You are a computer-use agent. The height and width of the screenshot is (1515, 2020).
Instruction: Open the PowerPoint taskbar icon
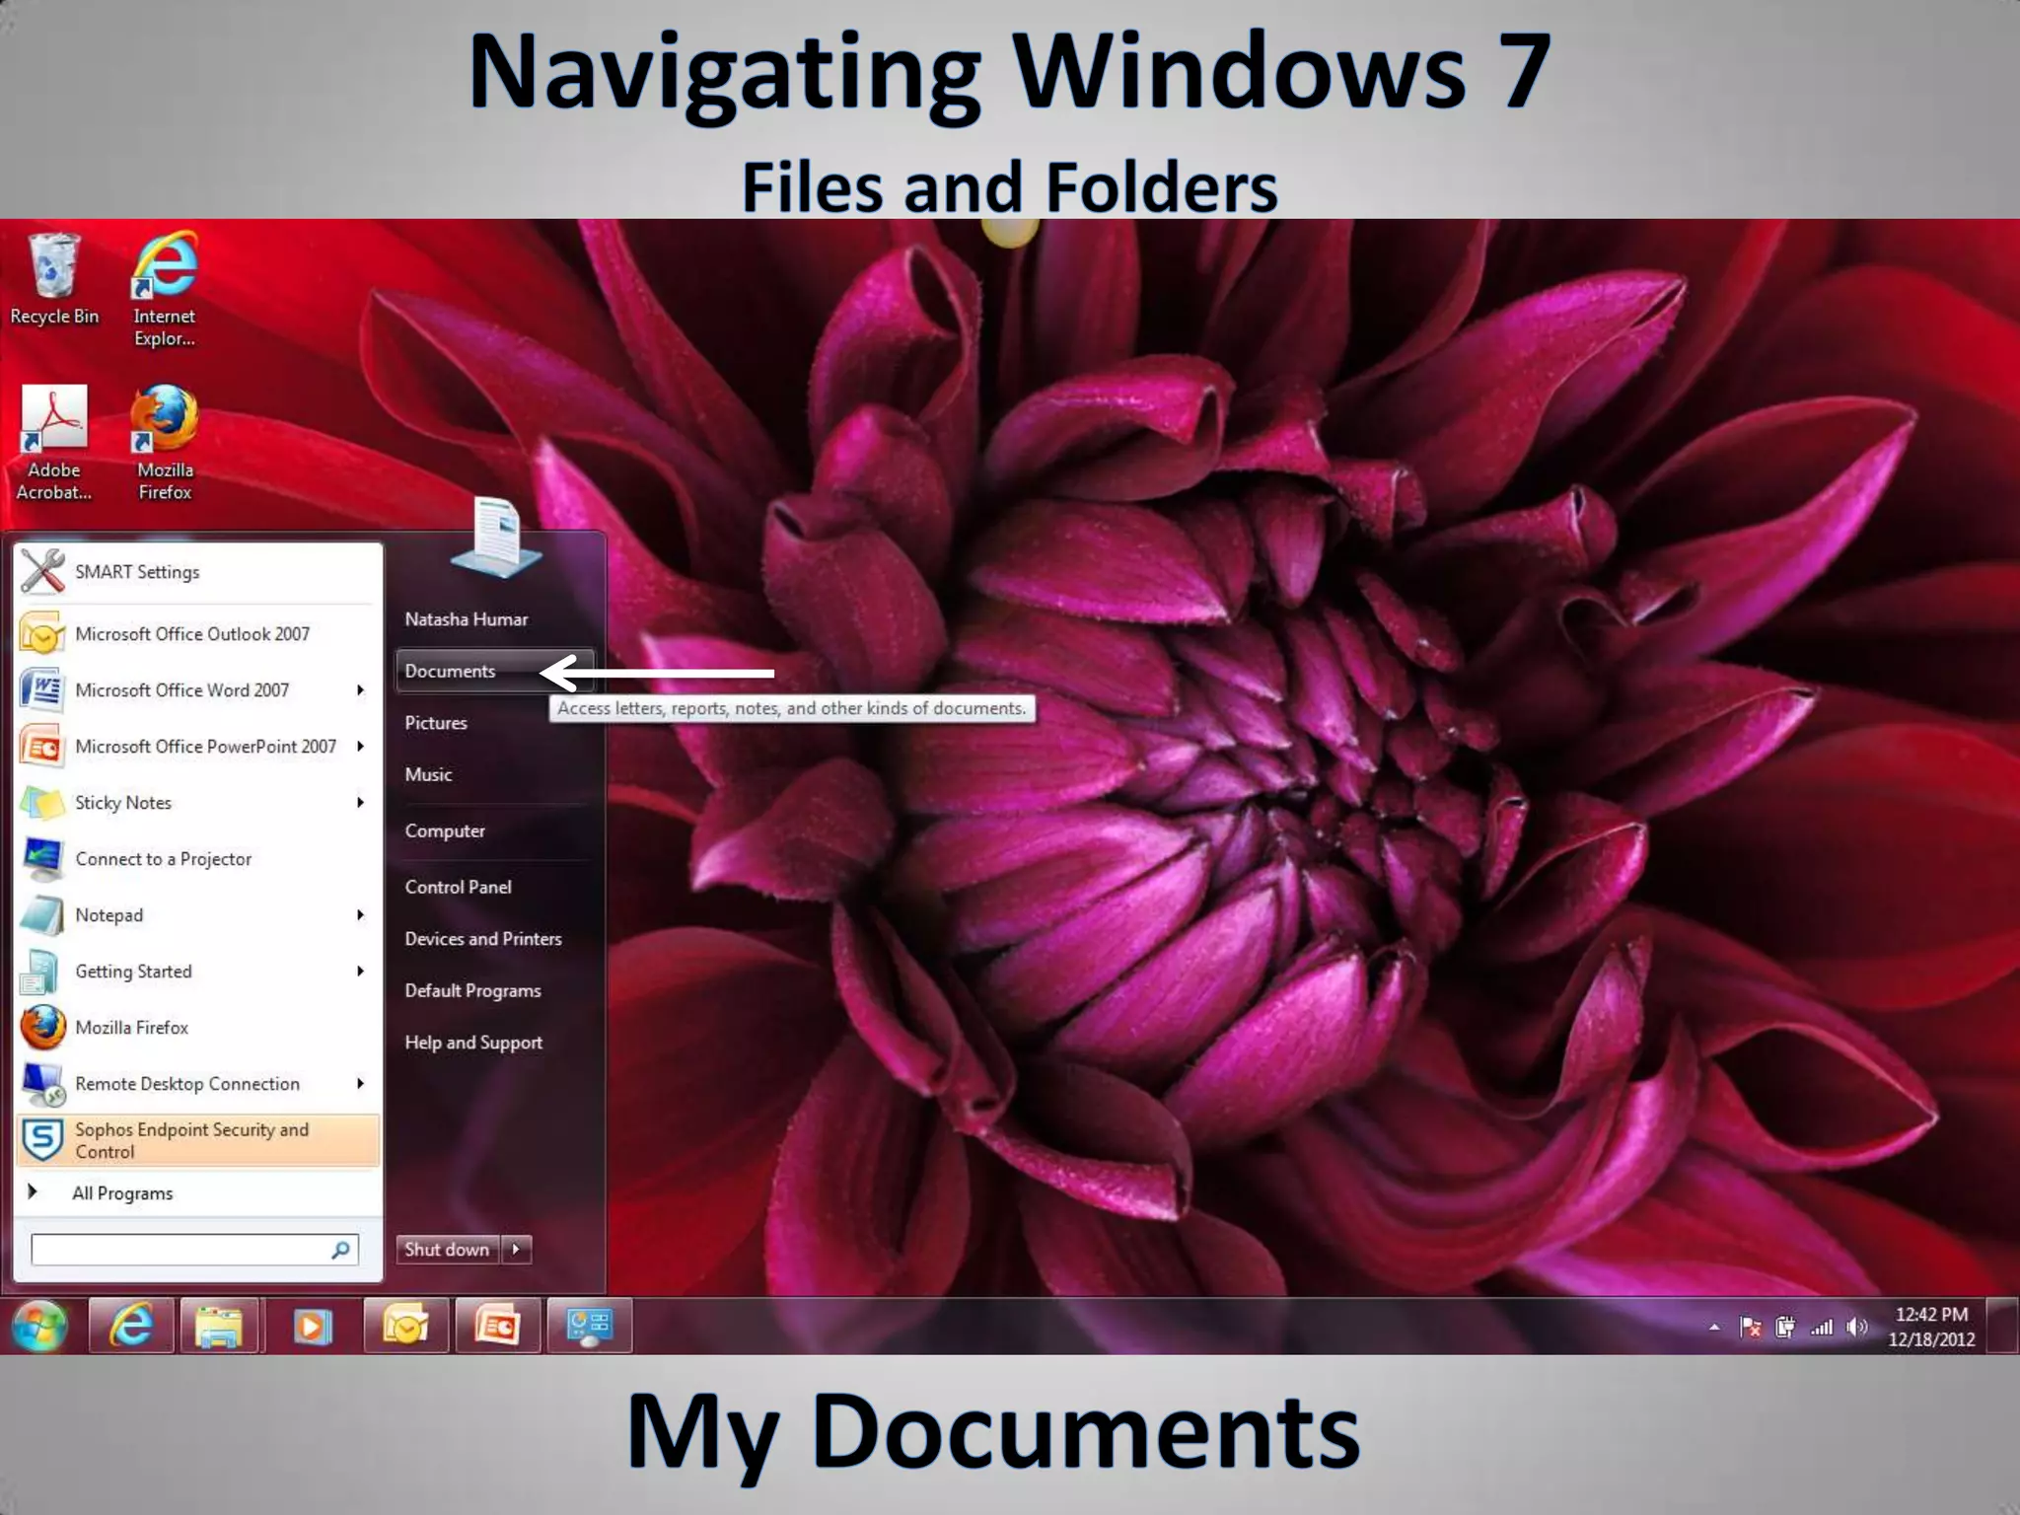tap(497, 1326)
